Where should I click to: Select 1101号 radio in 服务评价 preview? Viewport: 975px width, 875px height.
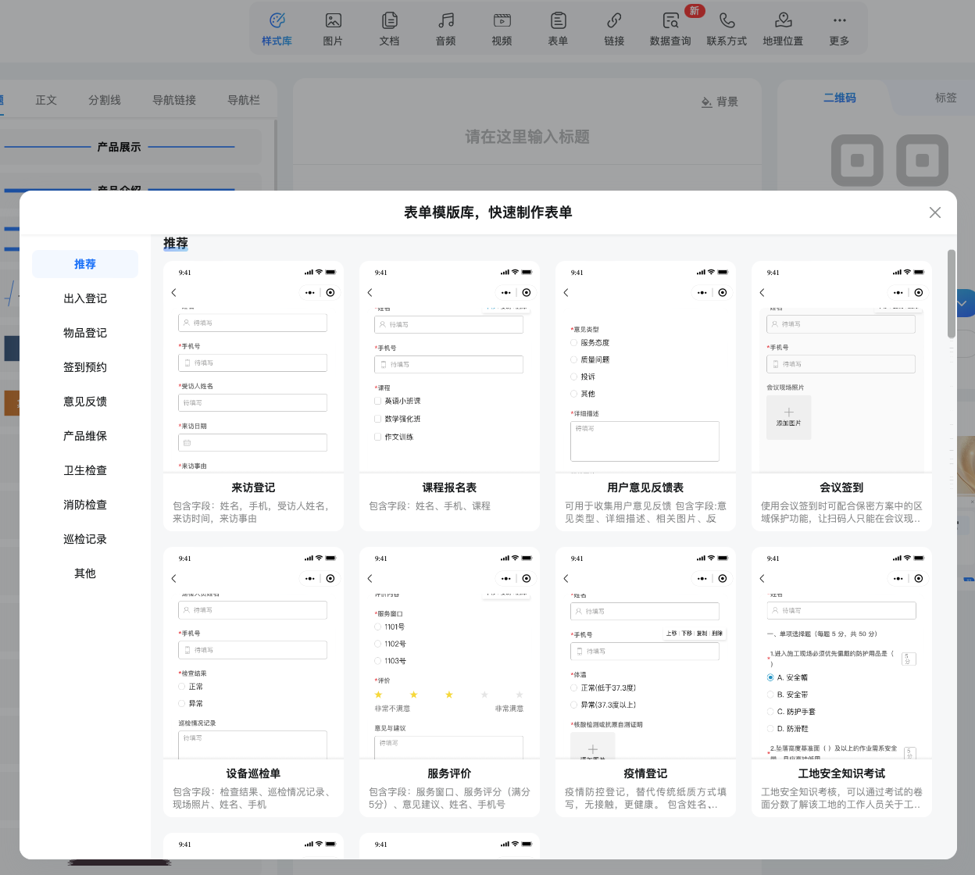coord(378,627)
